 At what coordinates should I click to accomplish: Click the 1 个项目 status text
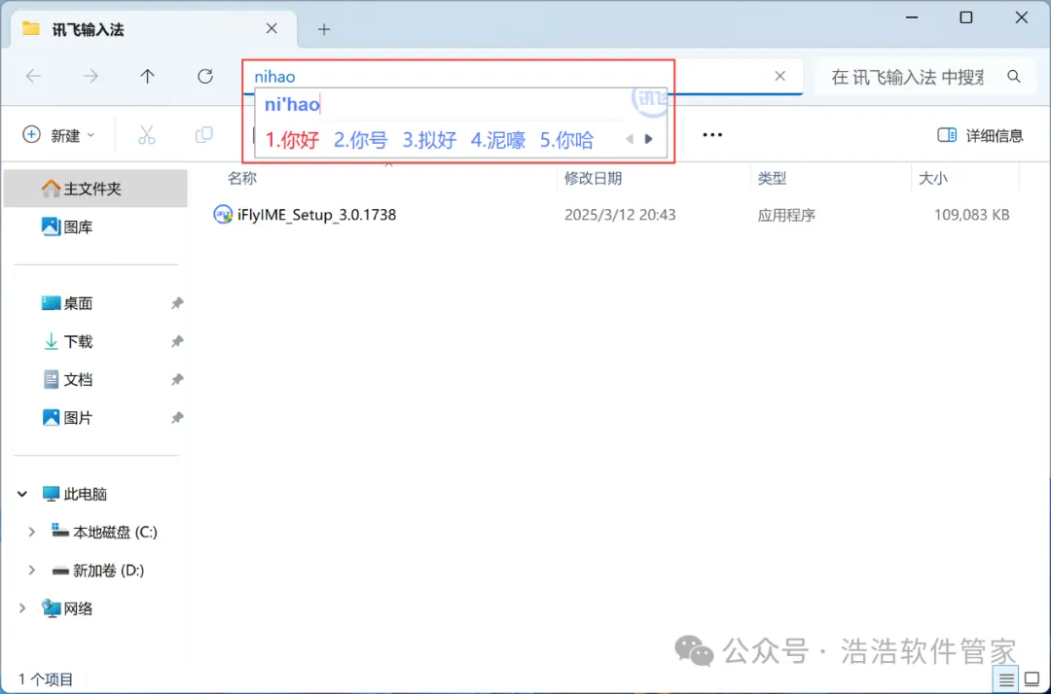pyautogui.click(x=46, y=680)
